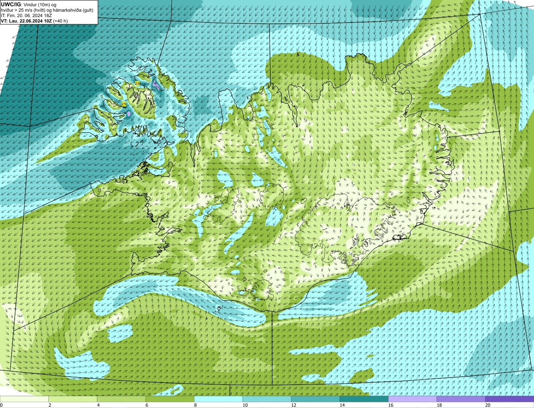Select the purple 18–20 m/s color band
This screenshot has height=408, width=534.
[461, 399]
